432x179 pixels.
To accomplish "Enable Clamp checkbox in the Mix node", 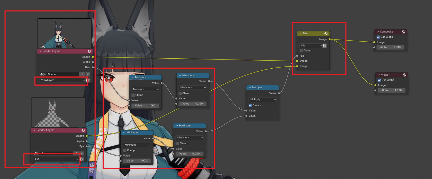I will pos(301,51).
